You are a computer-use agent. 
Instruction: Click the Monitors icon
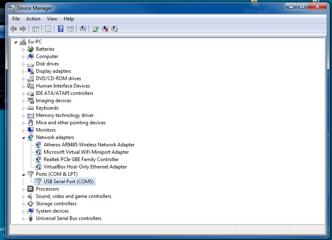click(31, 130)
